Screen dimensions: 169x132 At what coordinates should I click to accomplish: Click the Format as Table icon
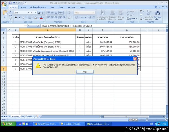(x=113, y=13)
